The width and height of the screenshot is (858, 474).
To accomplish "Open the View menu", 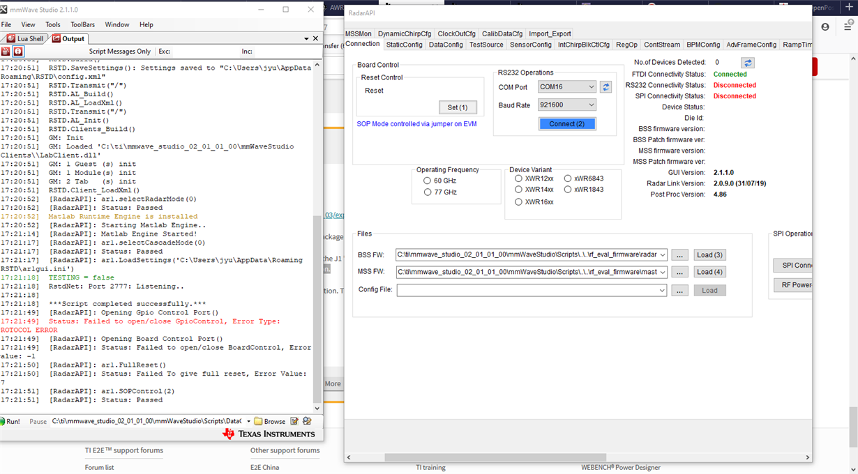I will point(28,24).
